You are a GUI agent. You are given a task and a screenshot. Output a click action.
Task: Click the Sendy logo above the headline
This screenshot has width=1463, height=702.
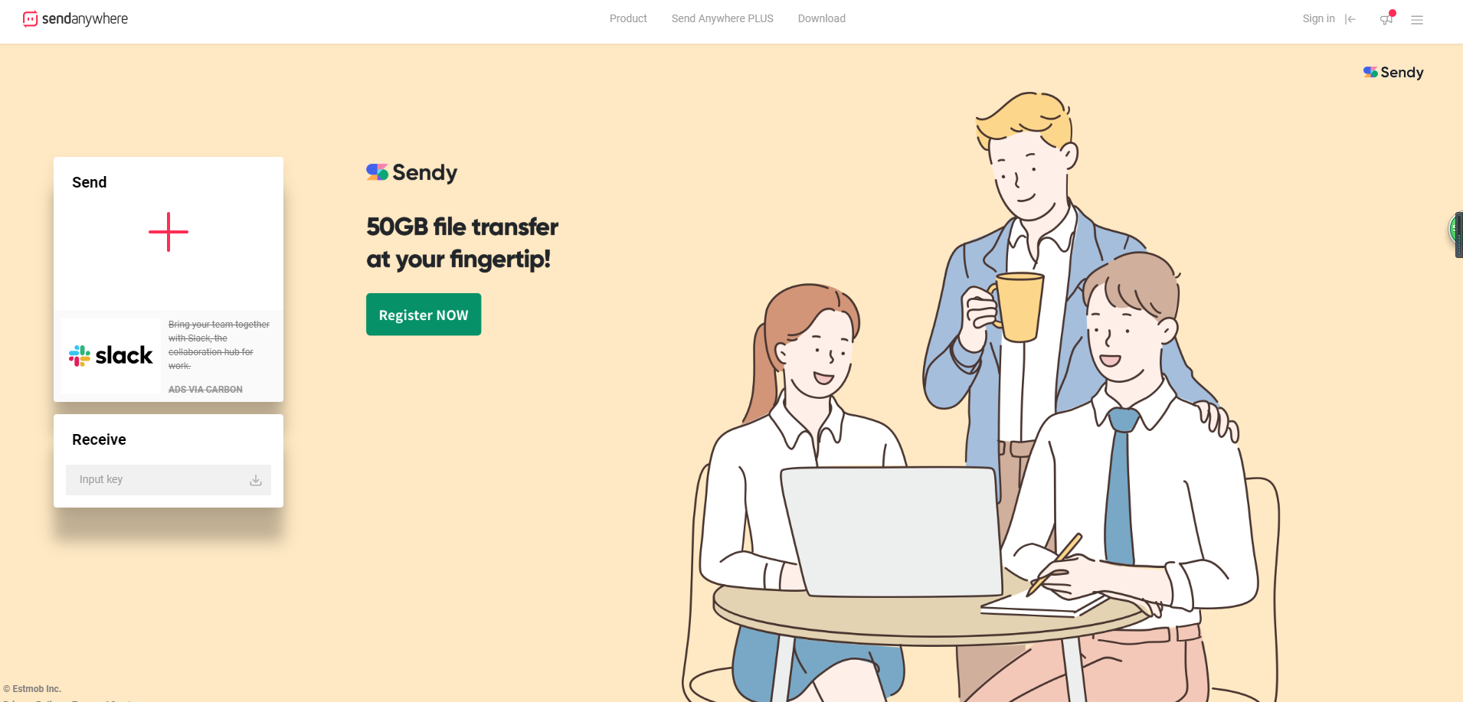pyautogui.click(x=412, y=172)
